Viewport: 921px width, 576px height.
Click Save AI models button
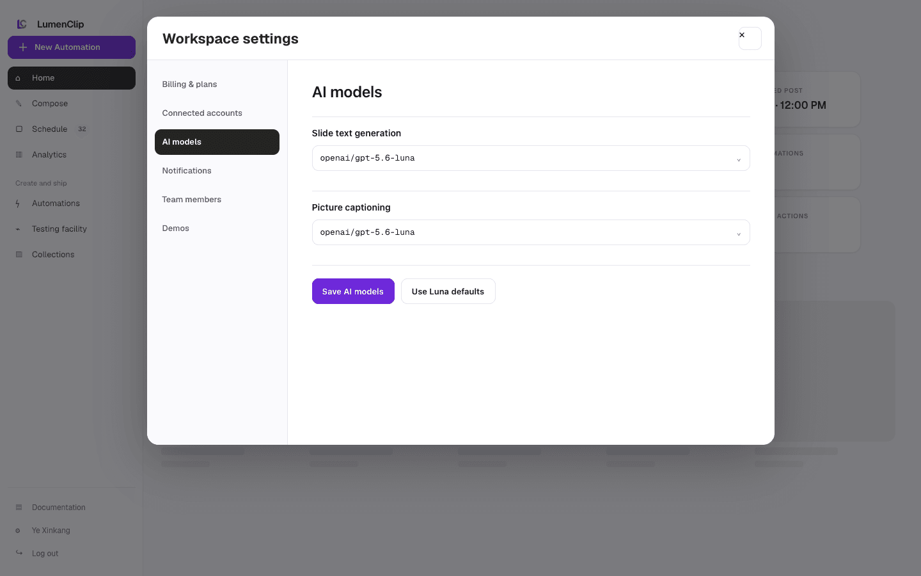click(x=353, y=291)
